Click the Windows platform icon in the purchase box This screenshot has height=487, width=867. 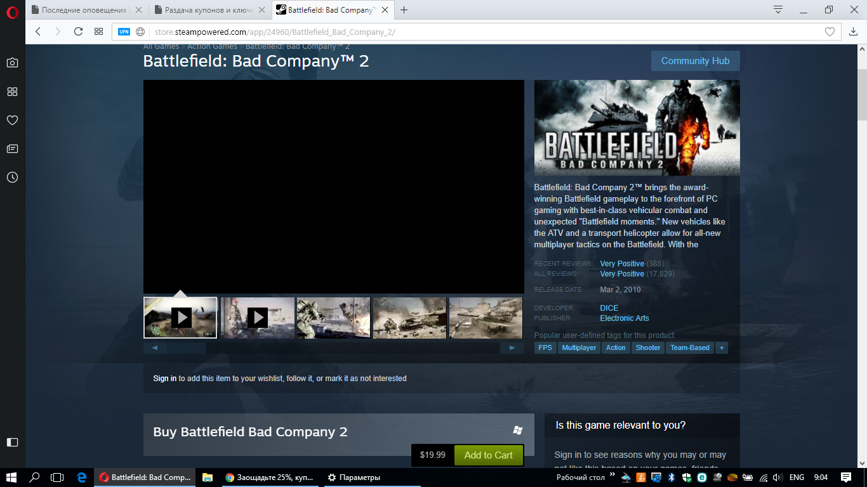518,431
